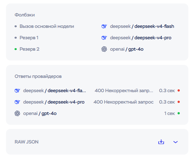Open openai / gpt-4o in Фолбэки

(x=127, y=49)
